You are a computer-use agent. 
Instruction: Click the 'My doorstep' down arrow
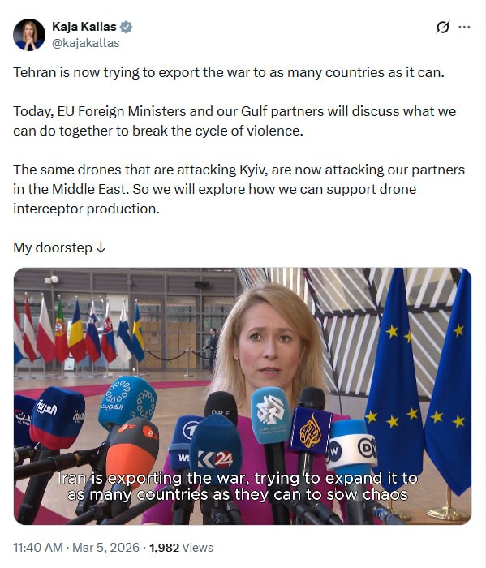tap(101, 248)
